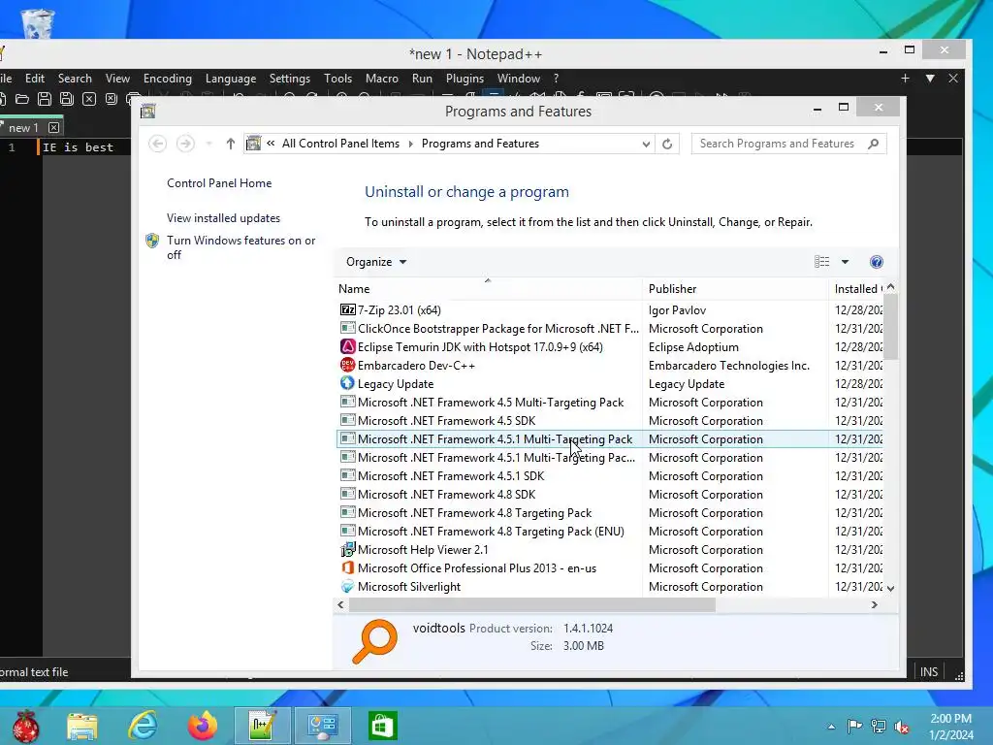Click the All Control Panel Items breadcrumb

[340, 144]
